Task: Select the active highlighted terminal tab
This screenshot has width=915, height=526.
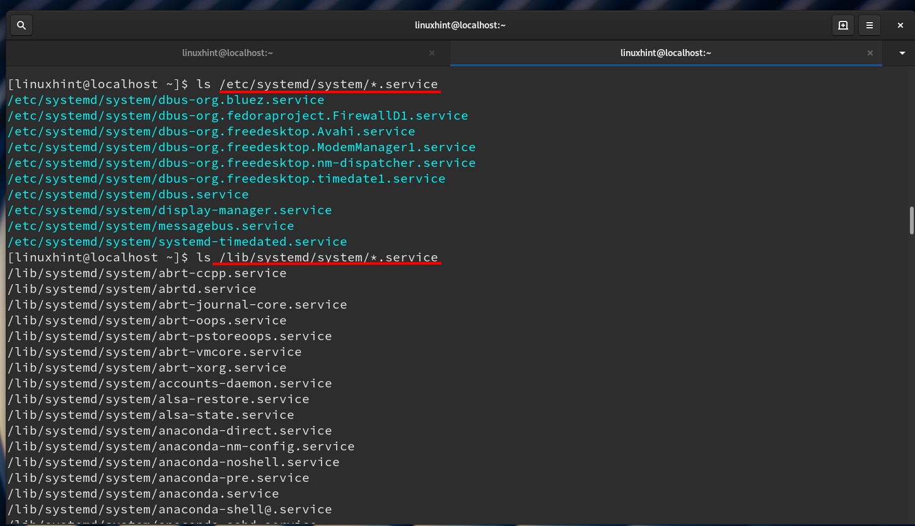Action: tap(665, 53)
